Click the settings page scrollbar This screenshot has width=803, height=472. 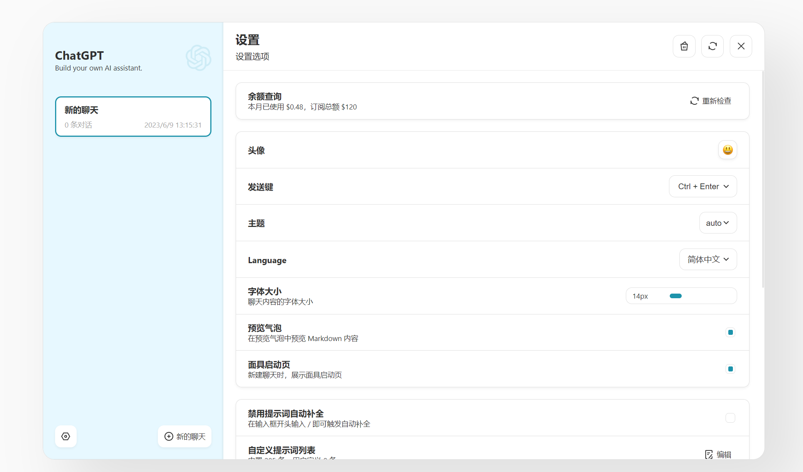click(763, 179)
